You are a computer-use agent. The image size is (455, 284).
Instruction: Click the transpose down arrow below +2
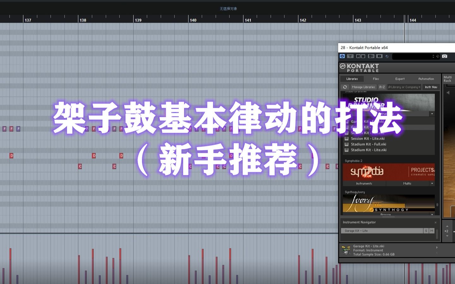[446, 236]
